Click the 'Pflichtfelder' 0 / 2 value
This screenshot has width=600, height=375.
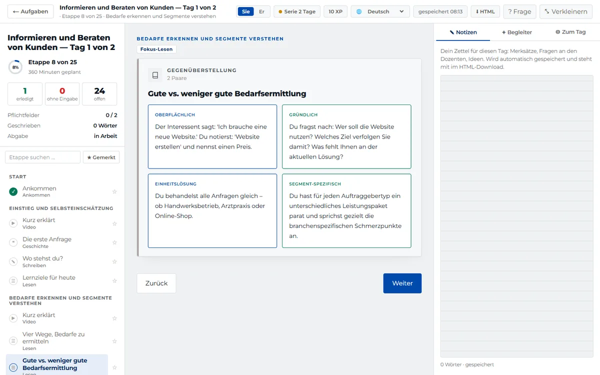click(x=111, y=115)
